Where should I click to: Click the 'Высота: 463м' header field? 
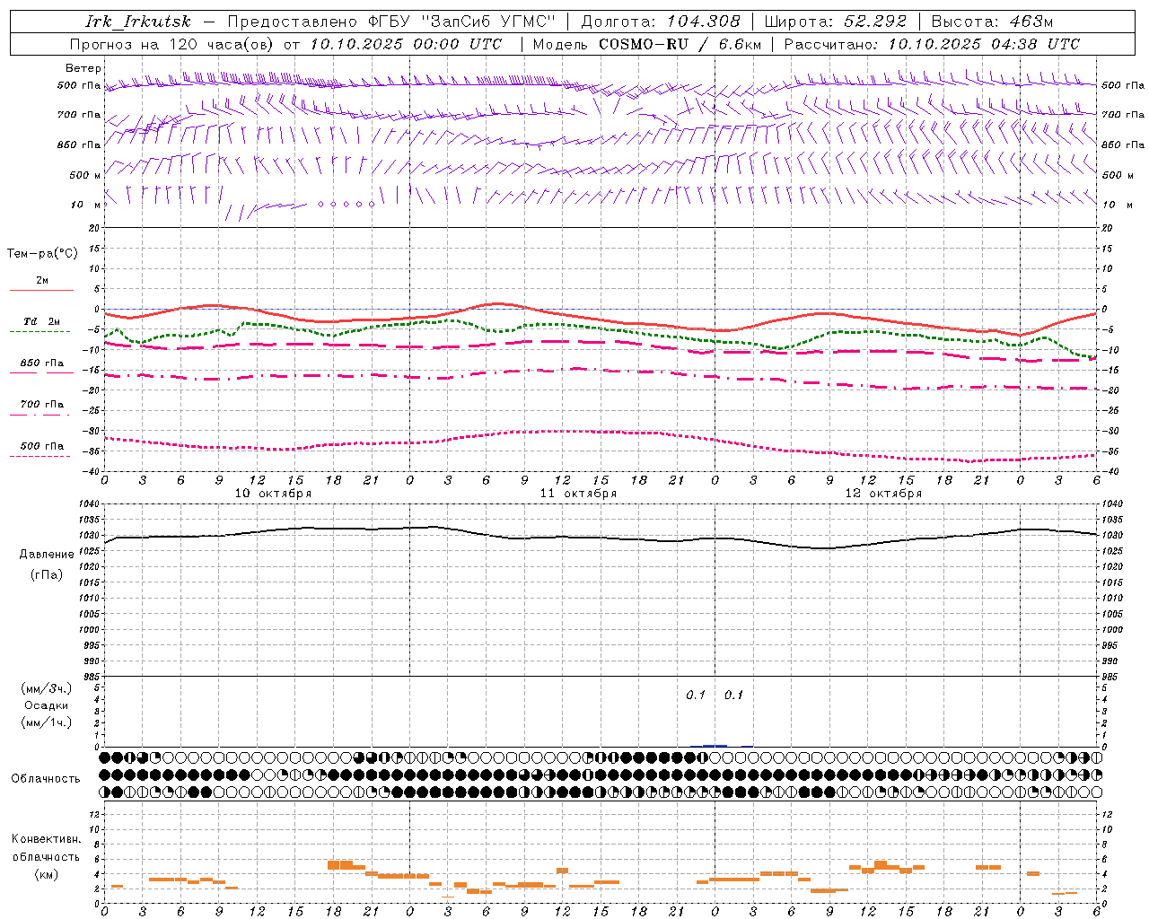992,22
